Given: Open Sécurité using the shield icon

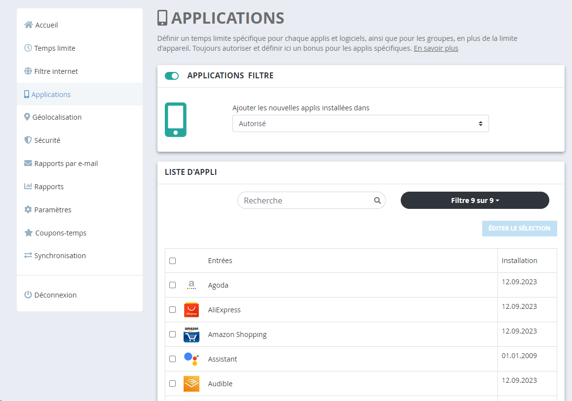Looking at the screenshot, I should pos(28,140).
